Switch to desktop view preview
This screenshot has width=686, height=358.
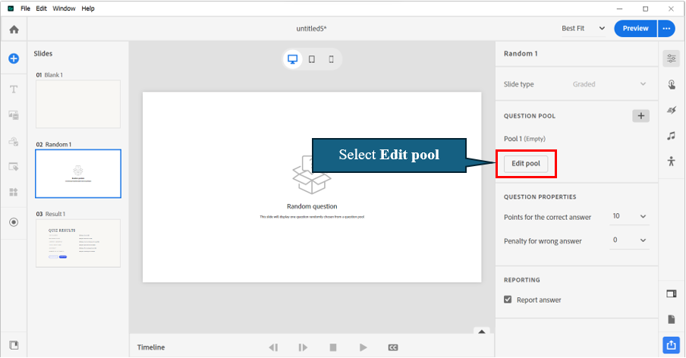[292, 59]
